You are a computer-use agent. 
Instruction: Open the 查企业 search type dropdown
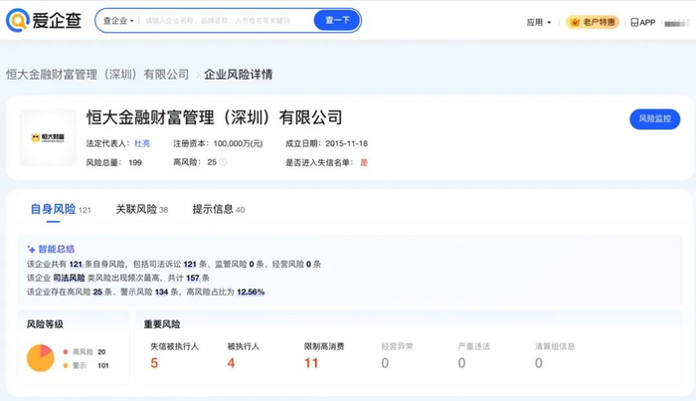[x=118, y=21]
